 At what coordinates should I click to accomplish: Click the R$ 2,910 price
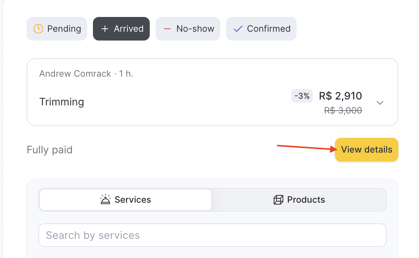340,96
